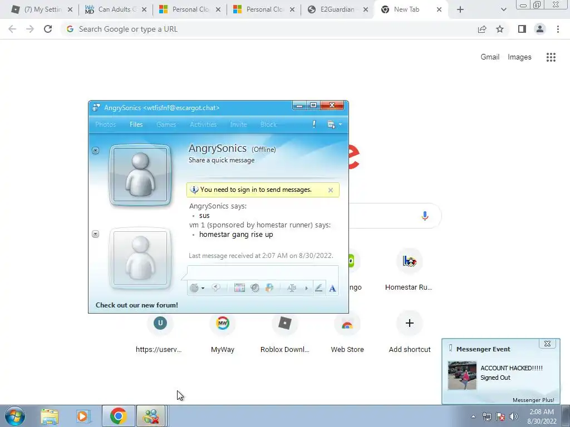Image resolution: width=570 pixels, height=427 pixels.
Task: Open the Roblox Downl... shortcut
Action: pyautogui.click(x=284, y=331)
